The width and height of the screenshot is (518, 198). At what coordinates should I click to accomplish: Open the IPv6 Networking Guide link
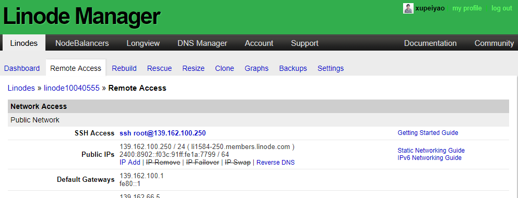[x=429, y=157]
